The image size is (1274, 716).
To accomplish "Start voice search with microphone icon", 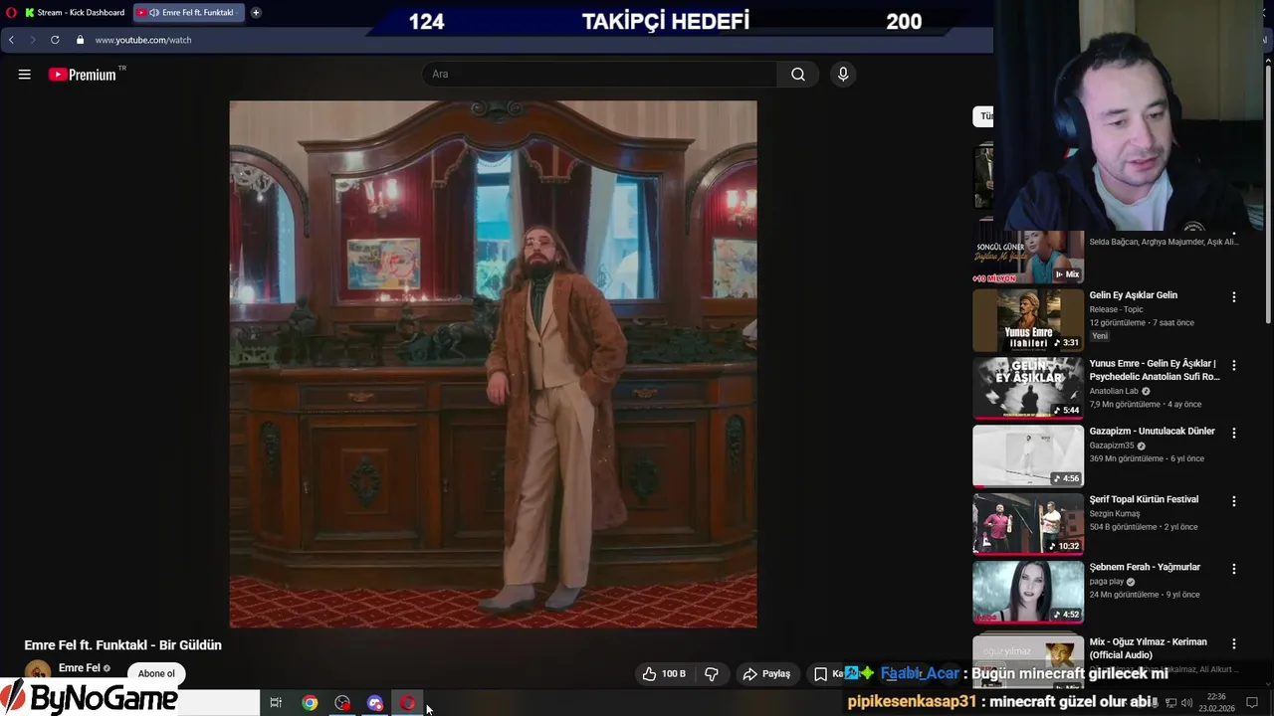I will 843,75.
